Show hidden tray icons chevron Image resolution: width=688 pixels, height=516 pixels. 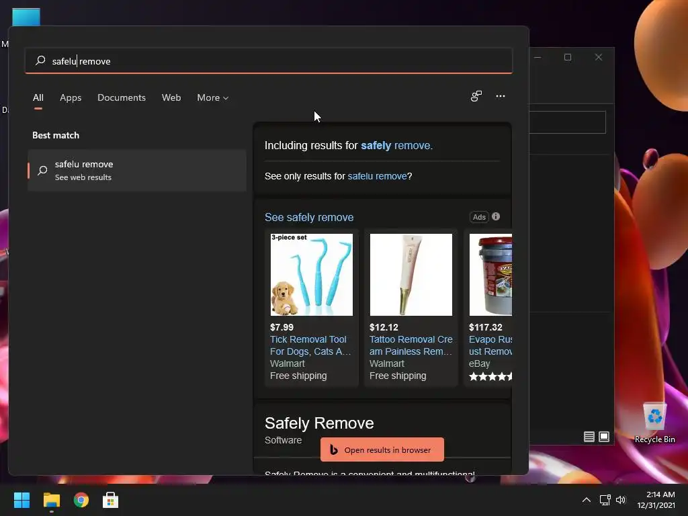pos(586,500)
